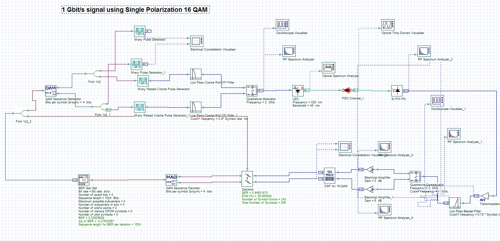Select the Electrical Amplifier with 5 dB gain
This screenshot has height=241, width=500.
(x=370, y=169)
